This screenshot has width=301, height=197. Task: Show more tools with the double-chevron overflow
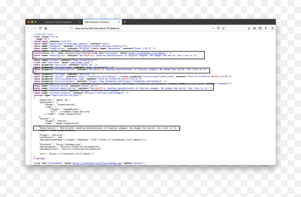[x=266, y=28]
